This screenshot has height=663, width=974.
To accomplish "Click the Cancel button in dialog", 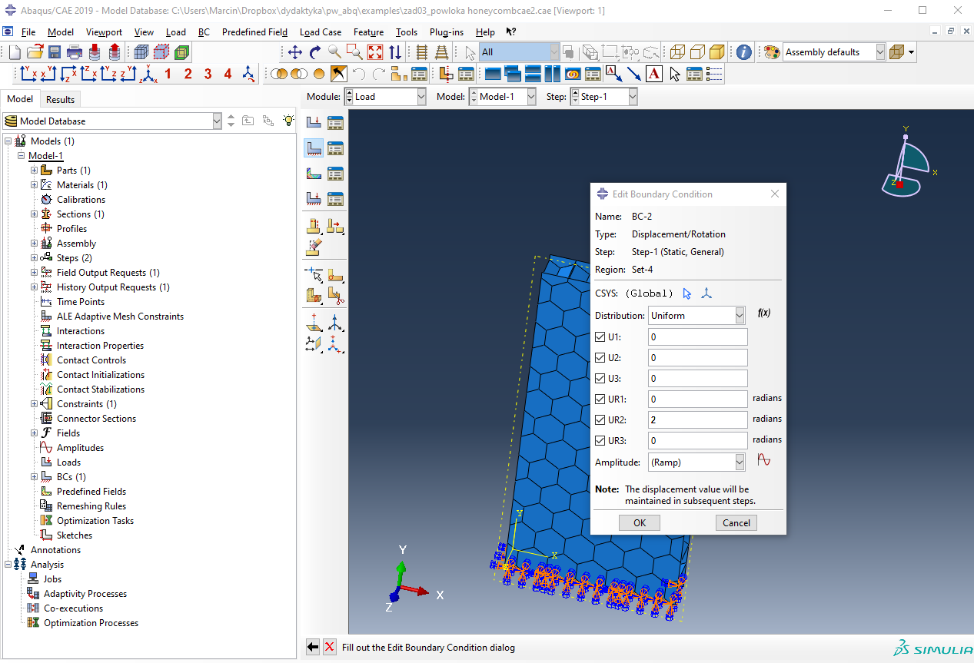I will [x=736, y=523].
